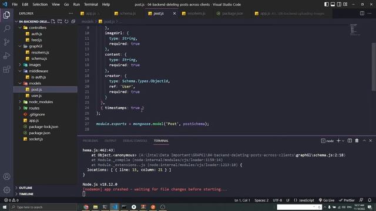Click the New File icon in Explorer
The image size is (376, 211).
coord(53,22)
